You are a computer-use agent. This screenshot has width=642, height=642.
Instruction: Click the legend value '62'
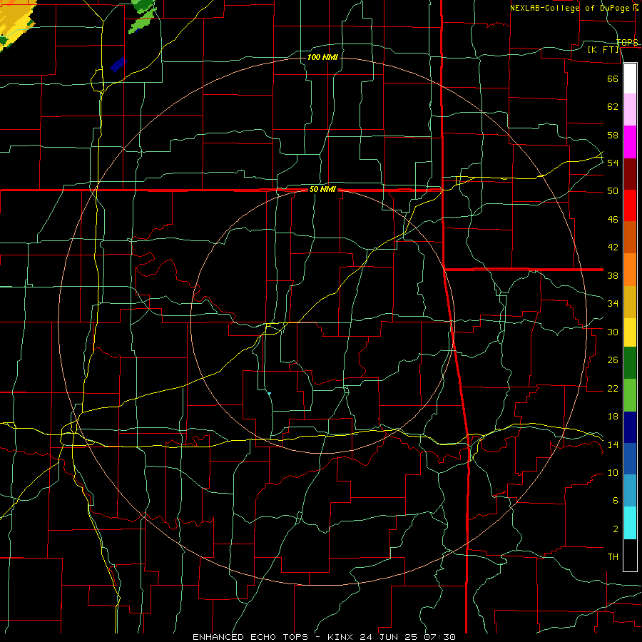tap(613, 106)
